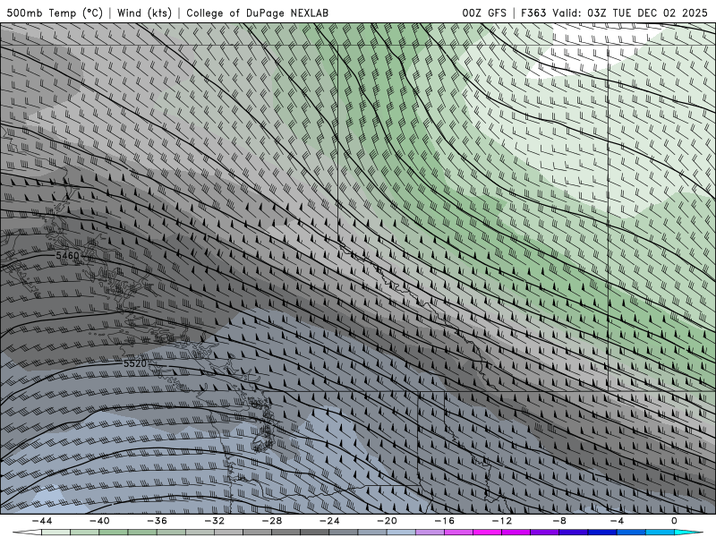Click the -44 colorbar tick label
The height and width of the screenshot is (537, 716).
(42, 521)
